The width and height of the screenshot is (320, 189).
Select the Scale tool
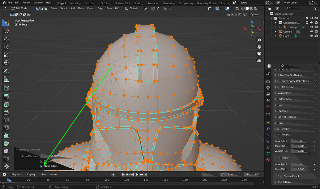6,55
